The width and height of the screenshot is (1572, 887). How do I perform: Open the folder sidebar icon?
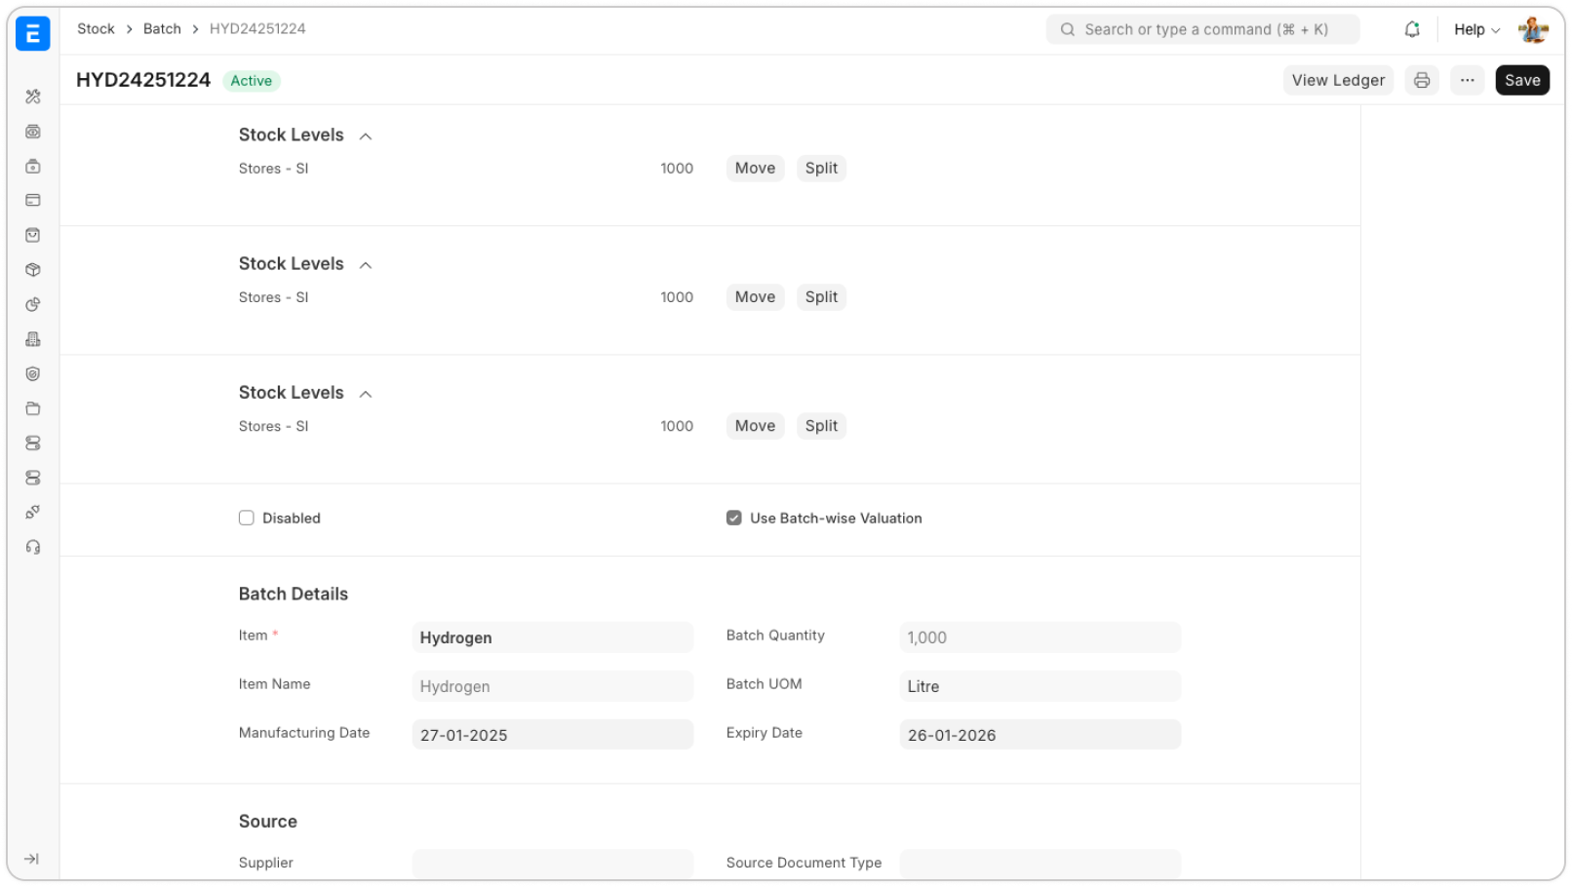[x=33, y=408]
